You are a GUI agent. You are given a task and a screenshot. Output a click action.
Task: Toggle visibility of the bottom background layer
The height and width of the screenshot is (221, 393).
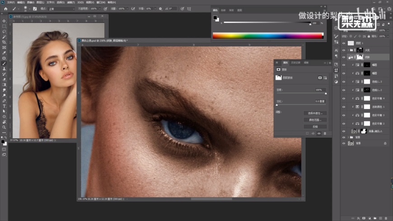coord(344,143)
